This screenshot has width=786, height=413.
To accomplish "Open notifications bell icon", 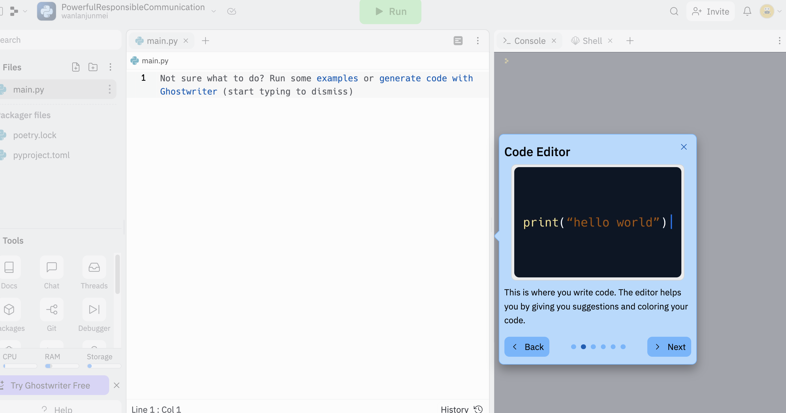I will point(747,12).
